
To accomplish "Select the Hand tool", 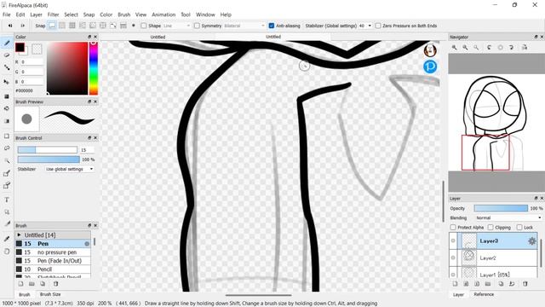I will tap(7, 252).
